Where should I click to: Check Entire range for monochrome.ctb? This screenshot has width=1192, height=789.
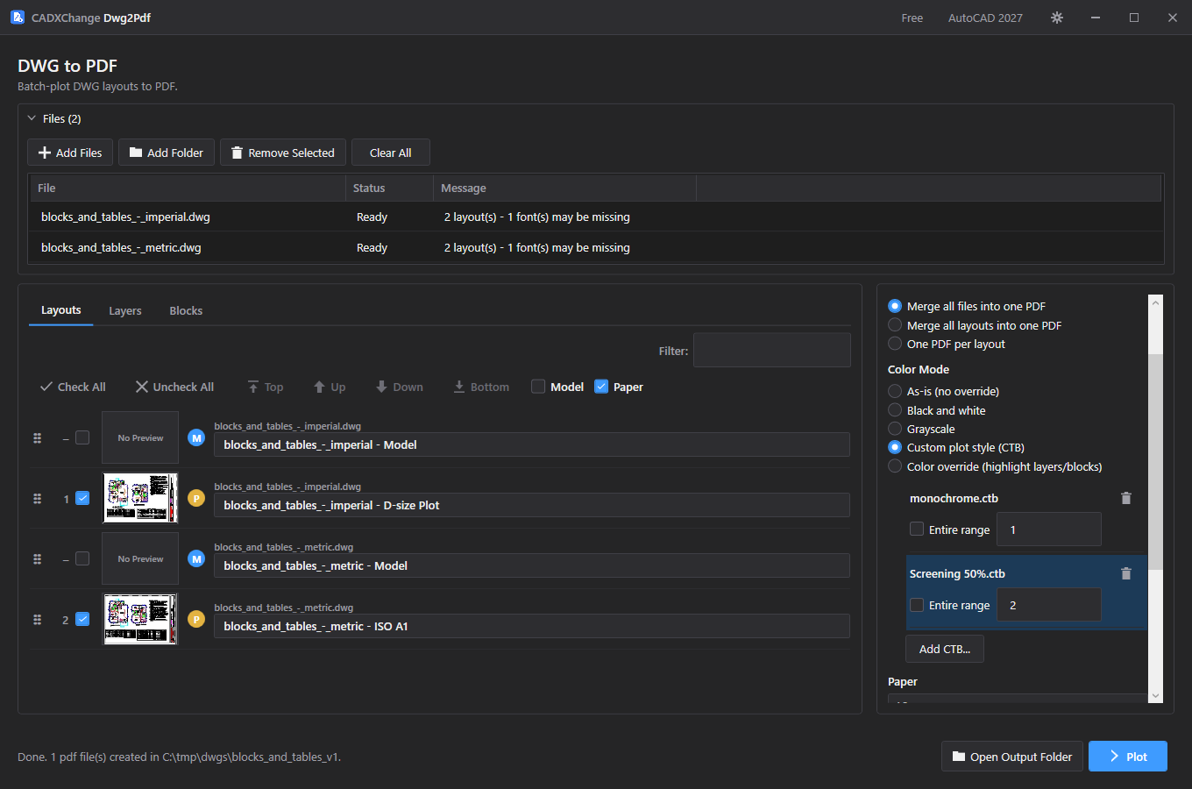click(x=917, y=530)
